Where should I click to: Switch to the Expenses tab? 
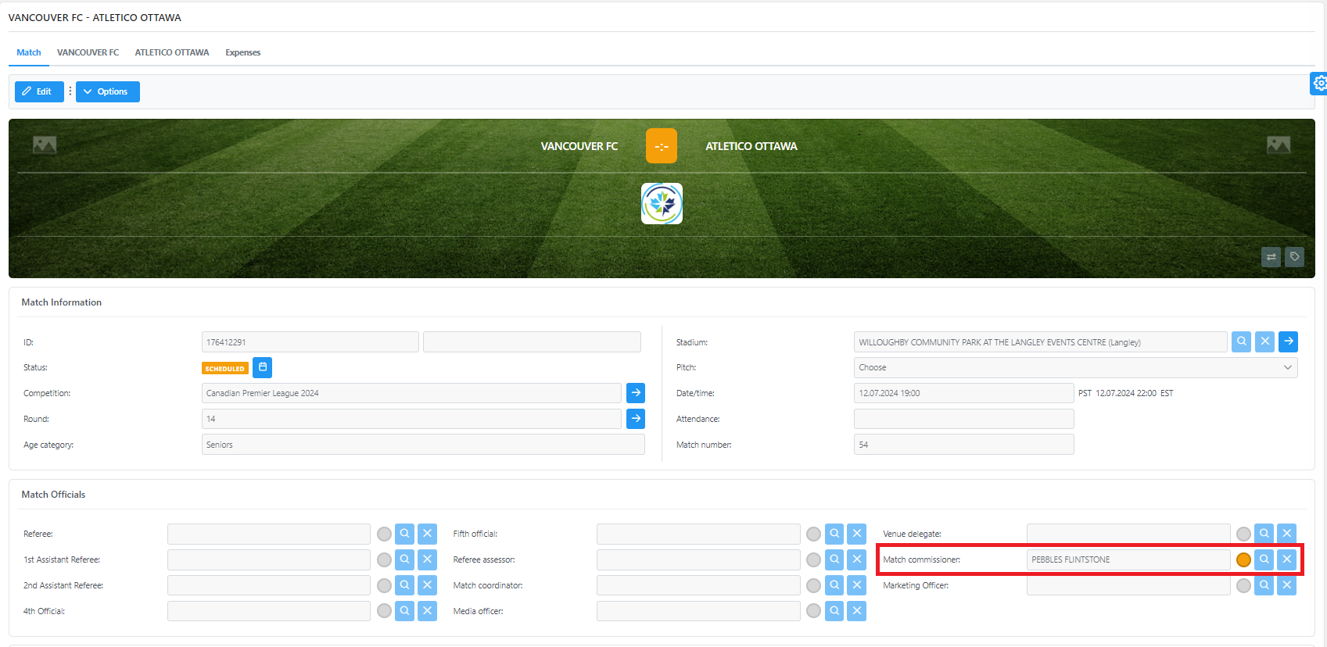(x=242, y=52)
